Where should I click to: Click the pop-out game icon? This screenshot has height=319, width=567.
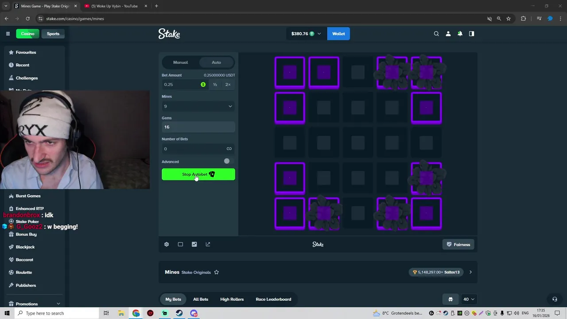[x=208, y=244]
